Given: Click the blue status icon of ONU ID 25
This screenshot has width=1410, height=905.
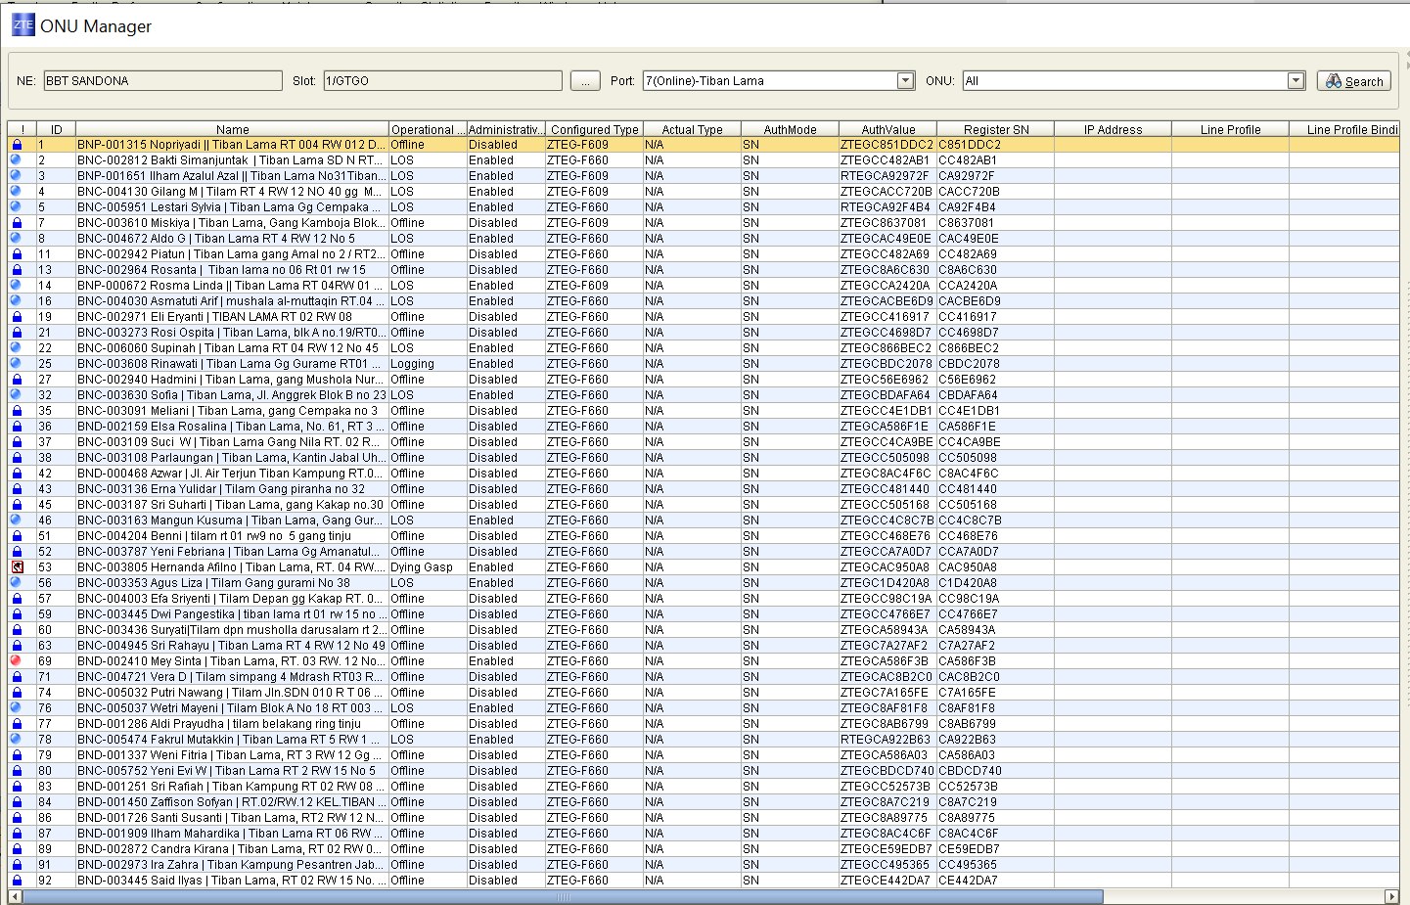Looking at the screenshot, I should coord(16,363).
